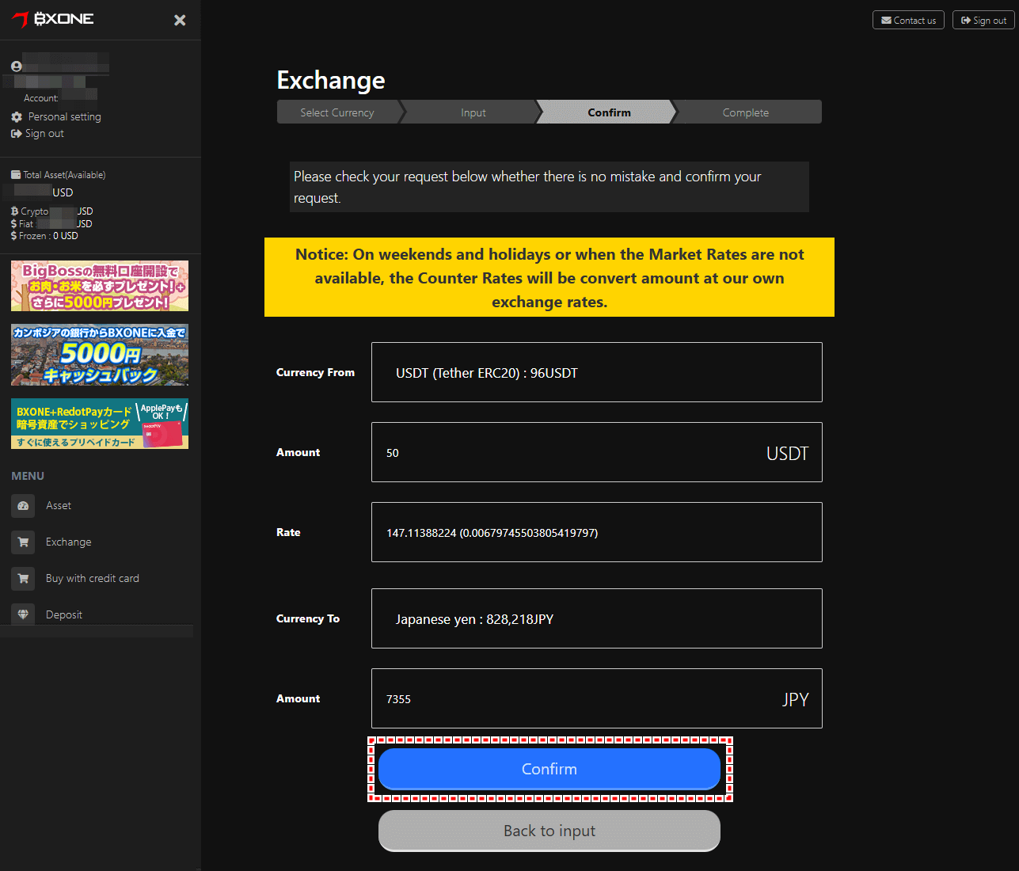This screenshot has height=871, width=1019.
Task: Click the Exchange page heading
Action: (x=331, y=80)
